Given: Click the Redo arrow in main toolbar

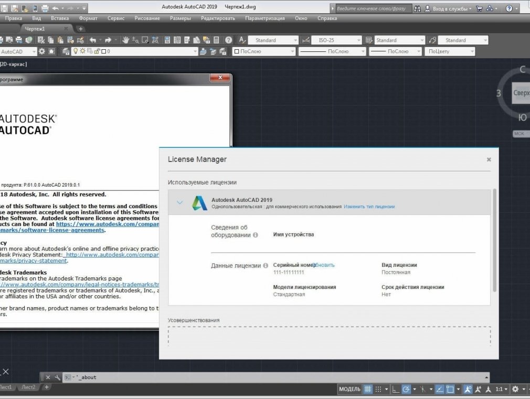Looking at the screenshot, I should tap(108, 40).
